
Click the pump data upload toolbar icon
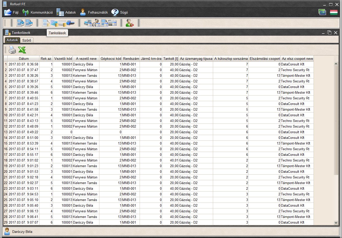pyautogui.click(x=20, y=23)
